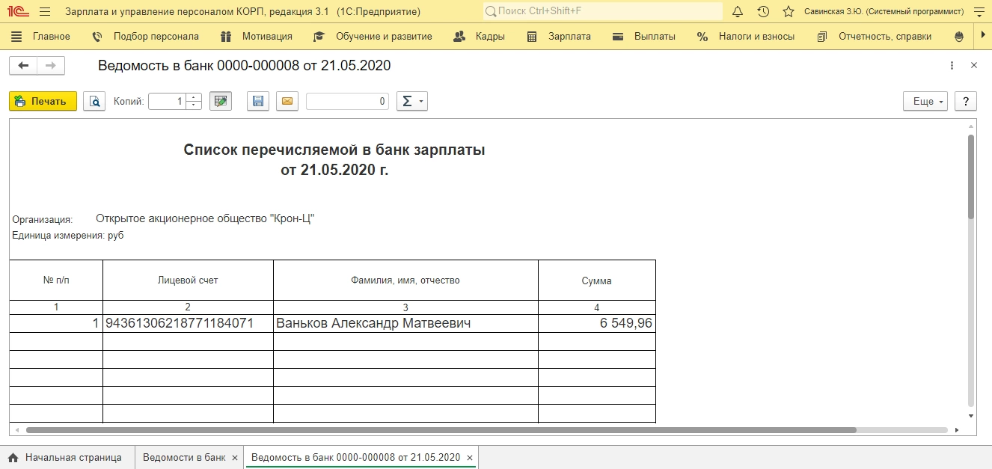Screen dimensions: 992x469
Task: Focus the Копий input field
Action: pyautogui.click(x=167, y=101)
